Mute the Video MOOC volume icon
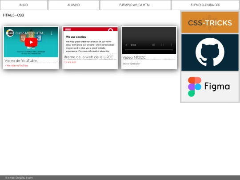240x180 pixels. click(x=153, y=45)
